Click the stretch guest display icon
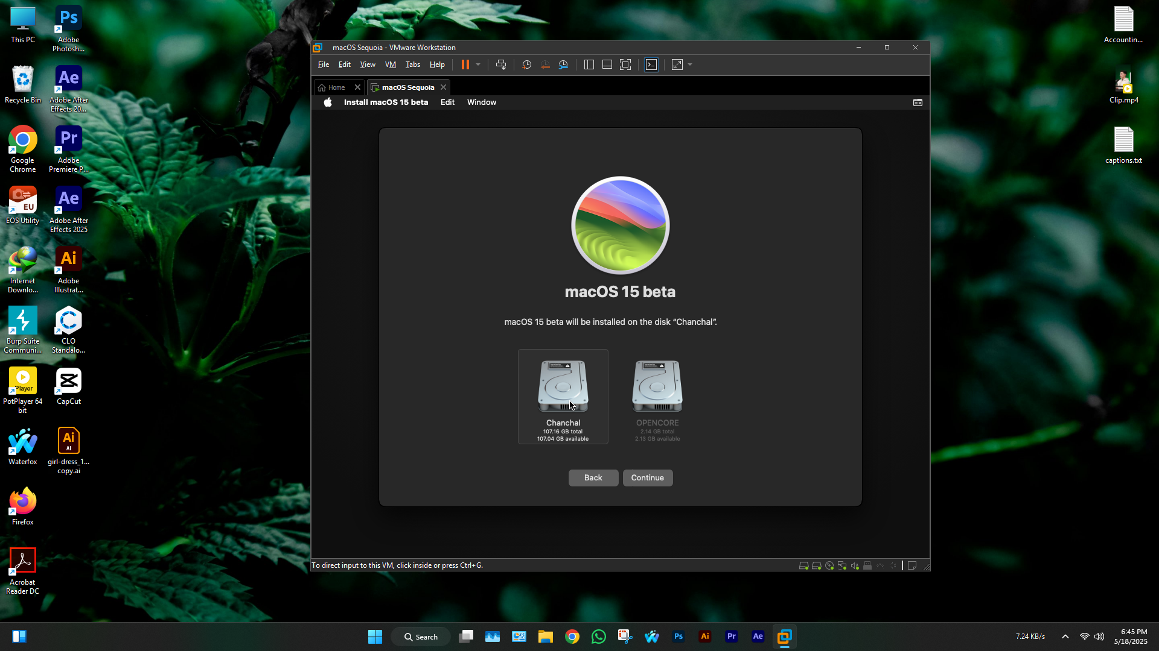The height and width of the screenshot is (651, 1159). [x=677, y=64]
